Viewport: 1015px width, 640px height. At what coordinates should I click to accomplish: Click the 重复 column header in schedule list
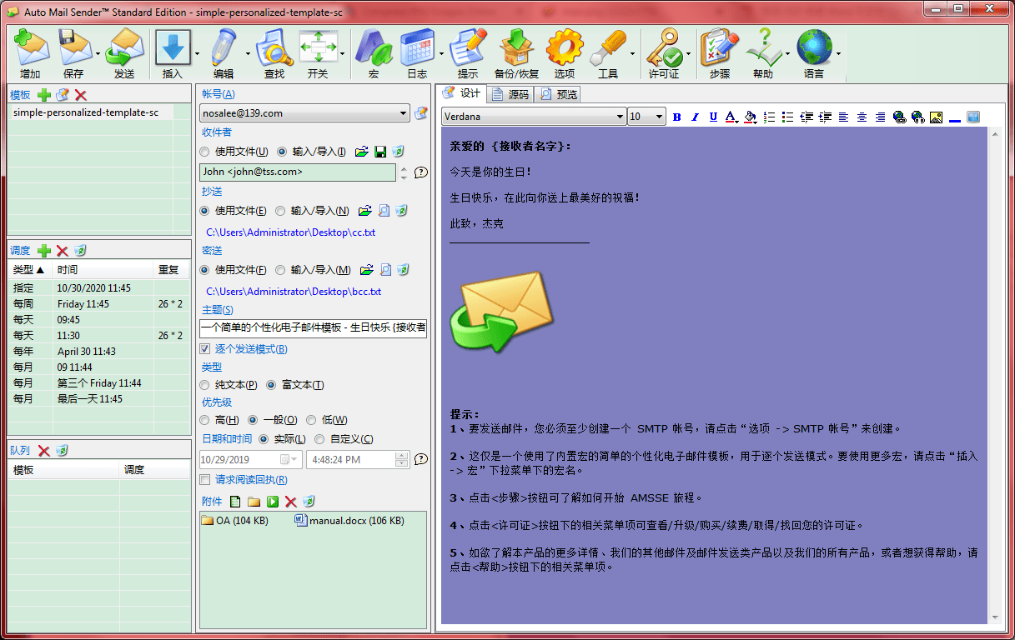coord(172,270)
